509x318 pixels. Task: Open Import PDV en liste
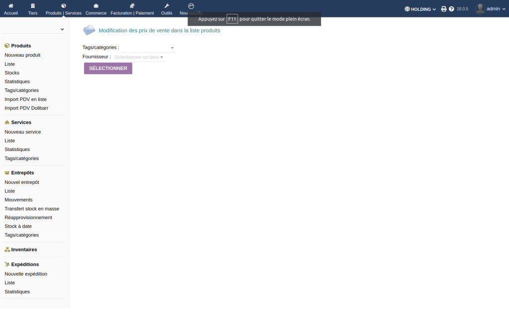click(26, 99)
